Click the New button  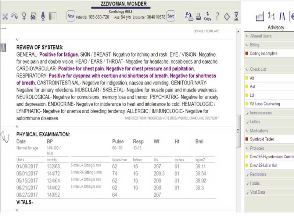click(x=71, y=16)
